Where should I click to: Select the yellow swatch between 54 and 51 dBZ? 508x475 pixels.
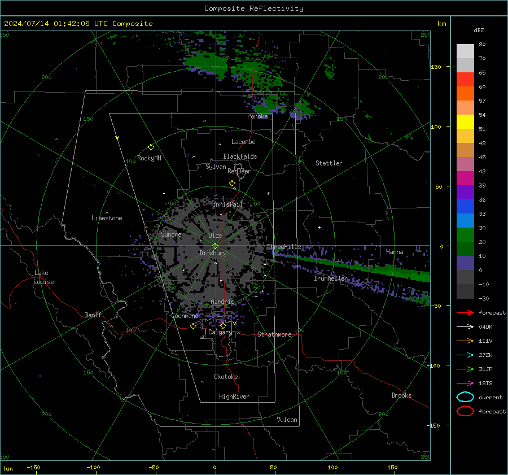(465, 121)
